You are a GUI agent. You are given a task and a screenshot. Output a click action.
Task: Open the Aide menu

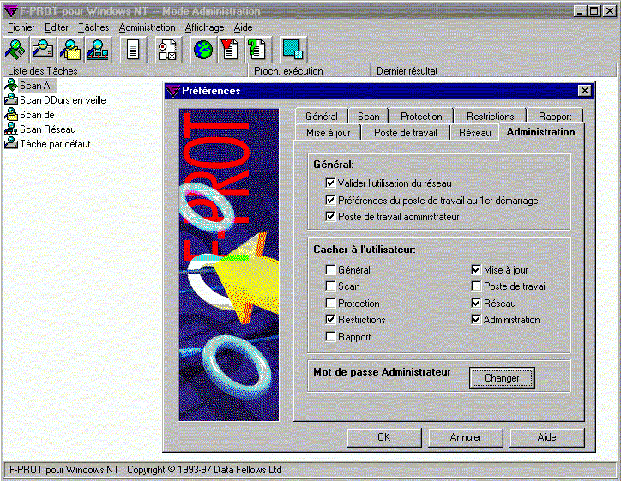[x=244, y=27]
